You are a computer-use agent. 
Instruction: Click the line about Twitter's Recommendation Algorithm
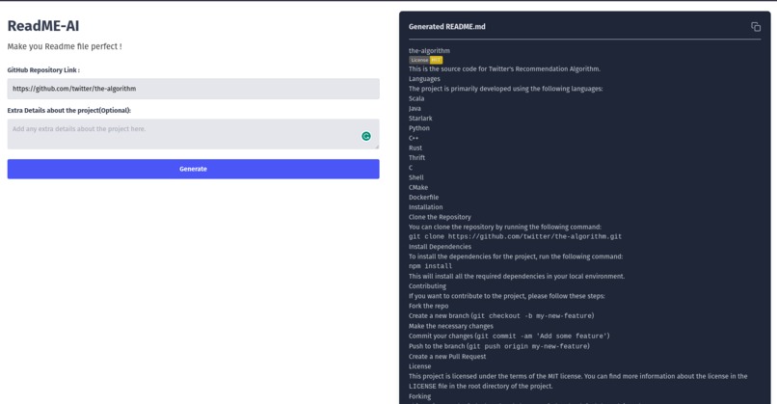504,68
